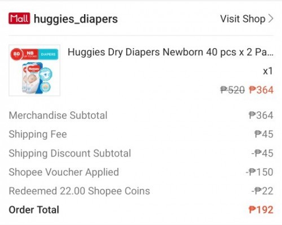
Task: Click the strikethrough ₱520 original price
Action: click(x=232, y=90)
